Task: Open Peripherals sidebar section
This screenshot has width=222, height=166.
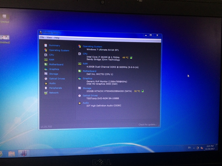Action: 55,88
